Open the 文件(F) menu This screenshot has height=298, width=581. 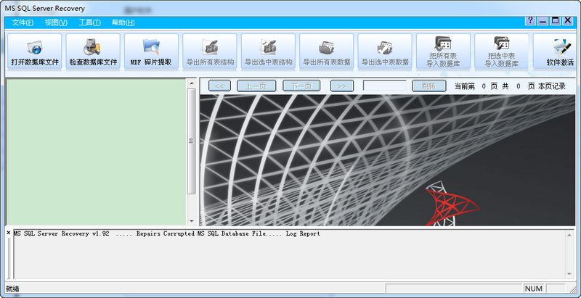pyautogui.click(x=23, y=22)
